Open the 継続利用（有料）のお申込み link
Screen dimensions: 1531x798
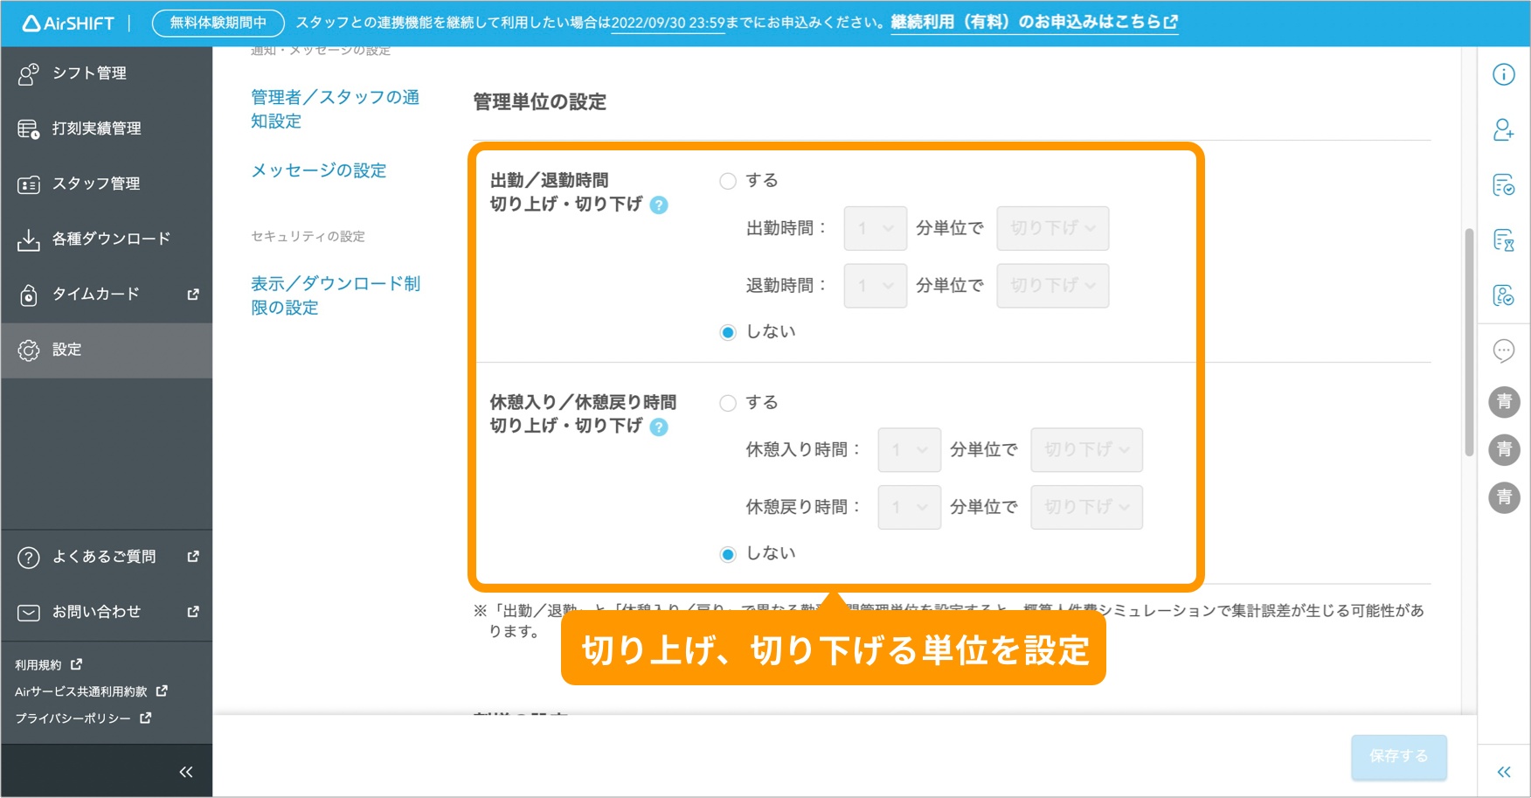(x=1034, y=23)
